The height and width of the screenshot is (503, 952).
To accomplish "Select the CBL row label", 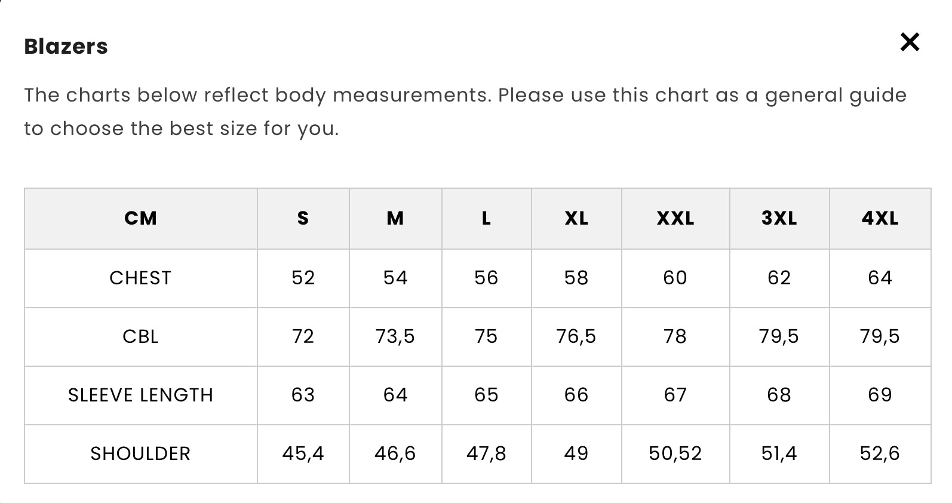I will click(x=140, y=336).
